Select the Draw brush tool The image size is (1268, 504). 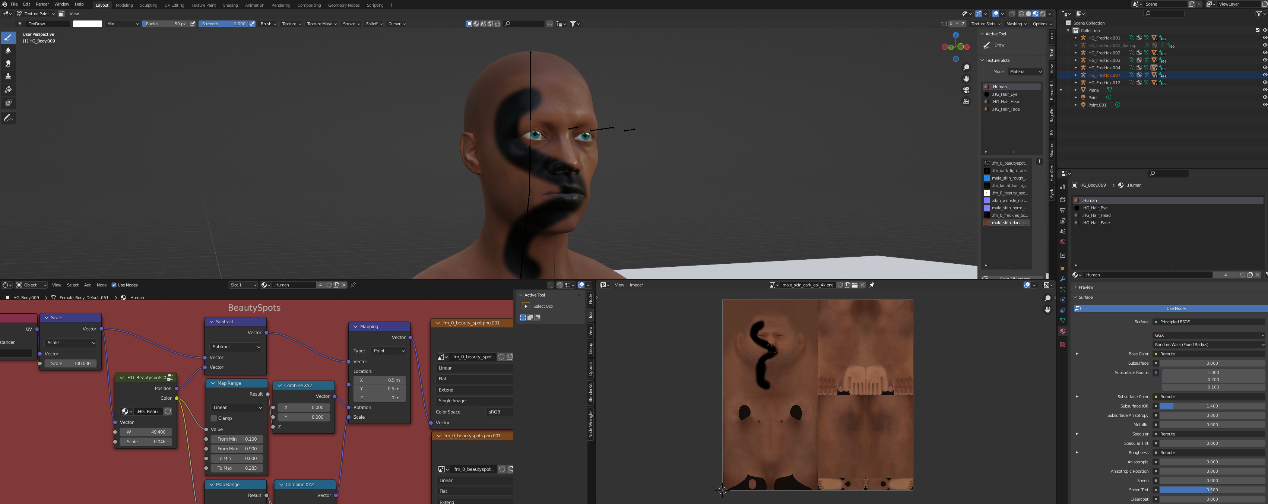coord(8,37)
